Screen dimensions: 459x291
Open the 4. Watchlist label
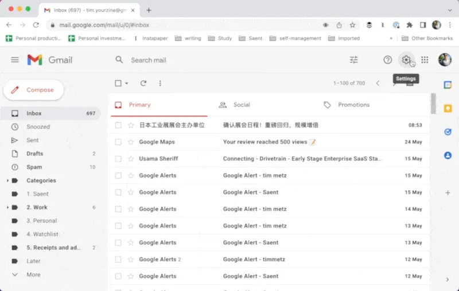point(50,234)
